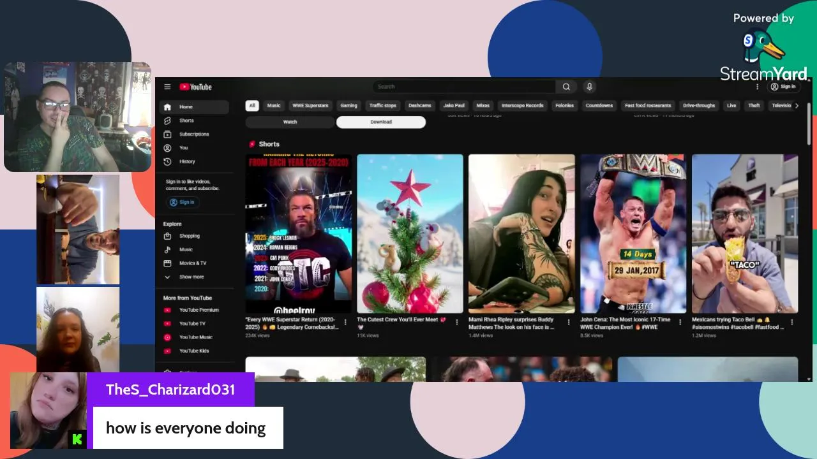Open the WWE Superstar Return short thumbnail
Screen dimensions: 817x459
299,234
